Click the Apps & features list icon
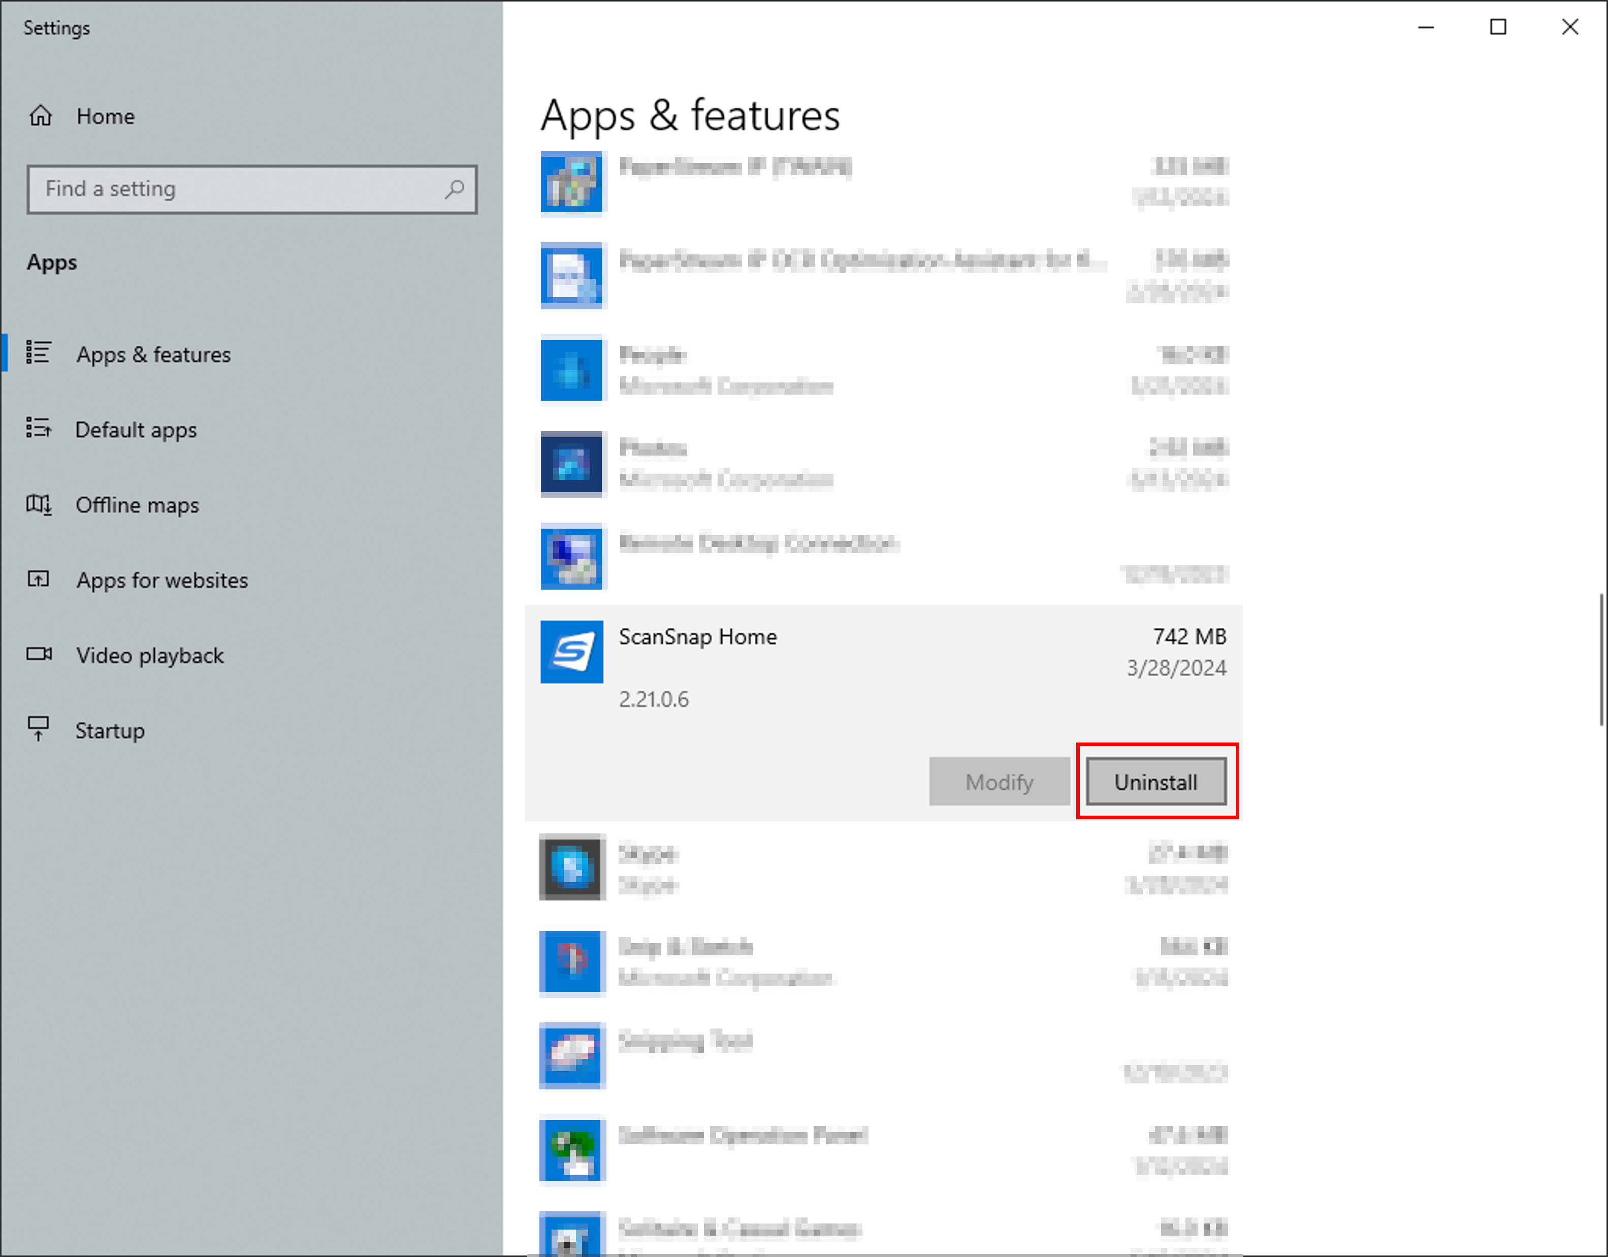This screenshot has width=1608, height=1257. pyautogui.click(x=38, y=353)
